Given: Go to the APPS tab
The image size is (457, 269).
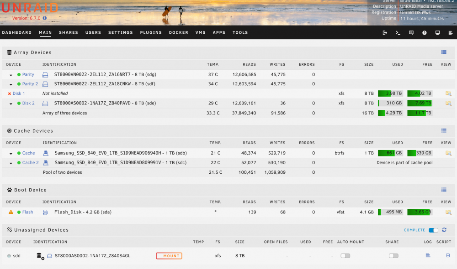Looking at the screenshot, I should point(219,32).
